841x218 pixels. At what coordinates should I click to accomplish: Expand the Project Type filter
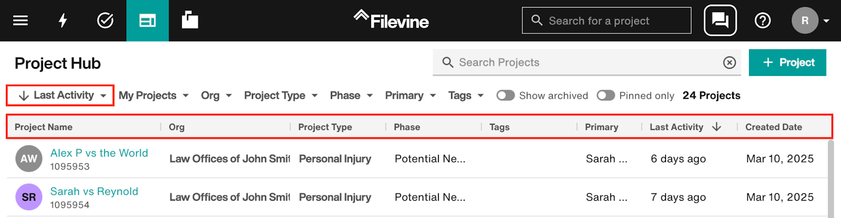click(281, 95)
